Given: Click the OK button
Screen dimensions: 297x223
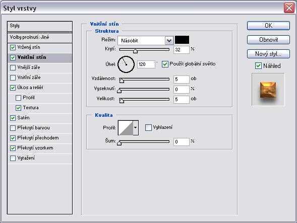Looking at the screenshot, I should coord(268,26).
